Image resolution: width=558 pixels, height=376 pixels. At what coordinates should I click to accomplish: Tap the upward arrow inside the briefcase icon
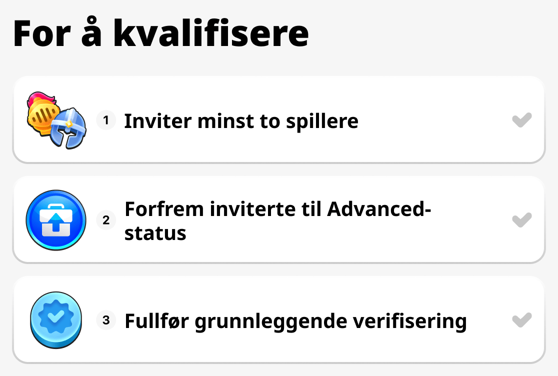click(56, 220)
